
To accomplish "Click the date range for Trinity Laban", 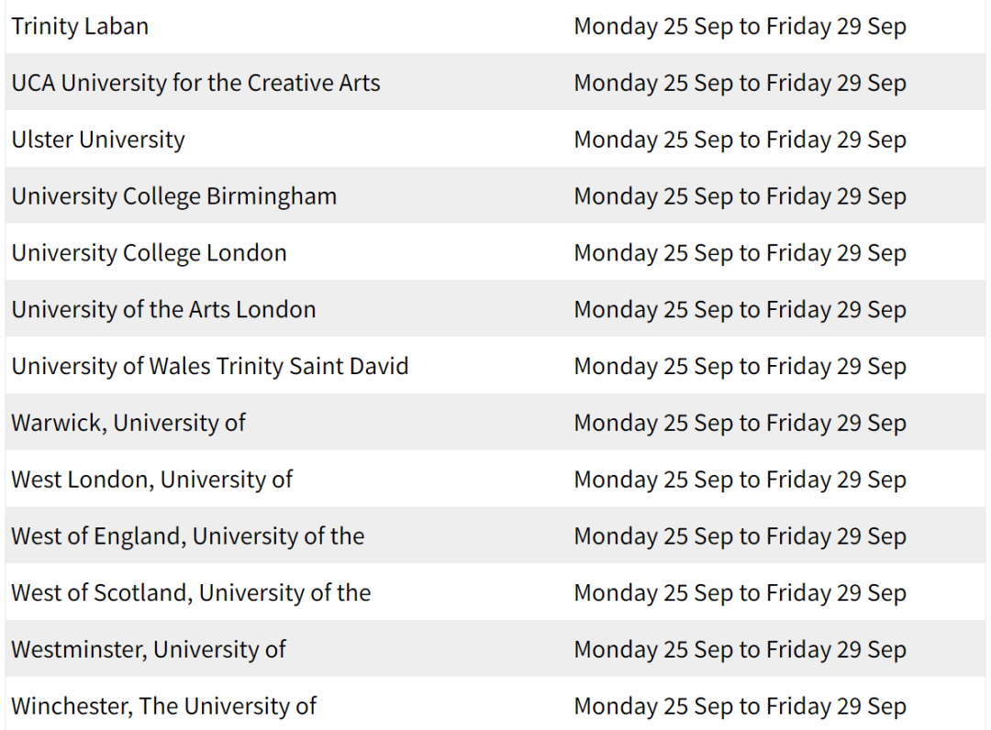I will (740, 27).
